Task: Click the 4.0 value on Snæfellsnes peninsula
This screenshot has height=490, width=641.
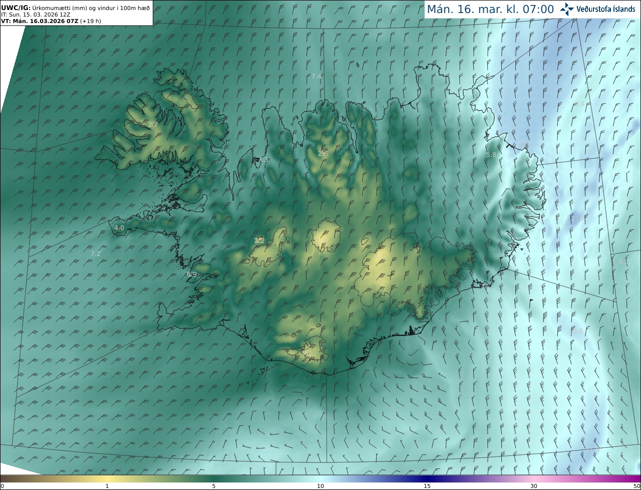Action: point(119,227)
